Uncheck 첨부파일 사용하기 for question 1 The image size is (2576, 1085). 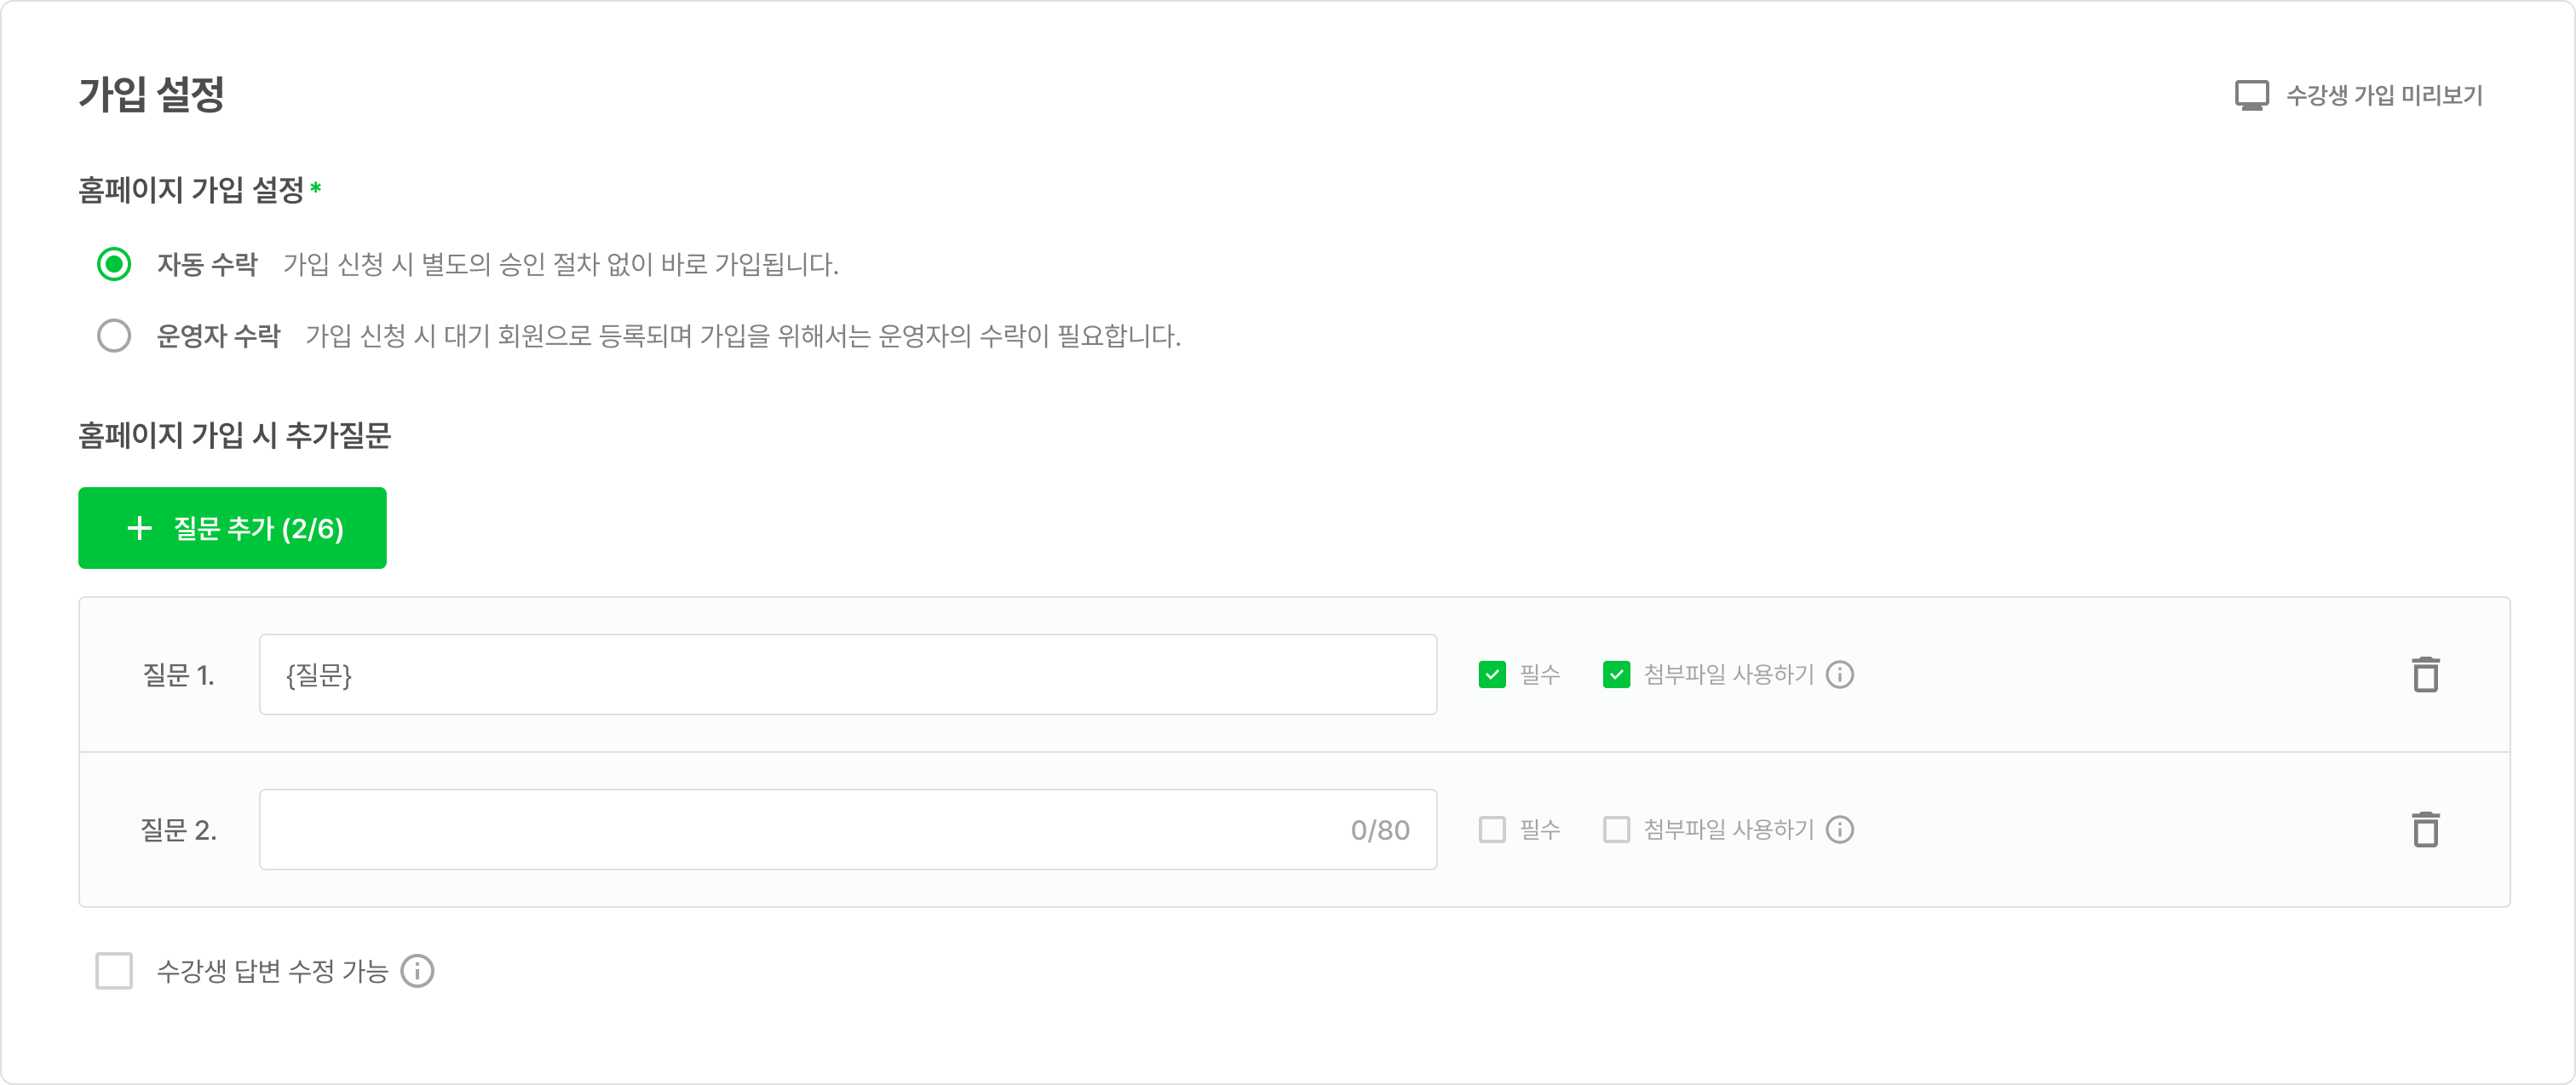tap(1616, 675)
